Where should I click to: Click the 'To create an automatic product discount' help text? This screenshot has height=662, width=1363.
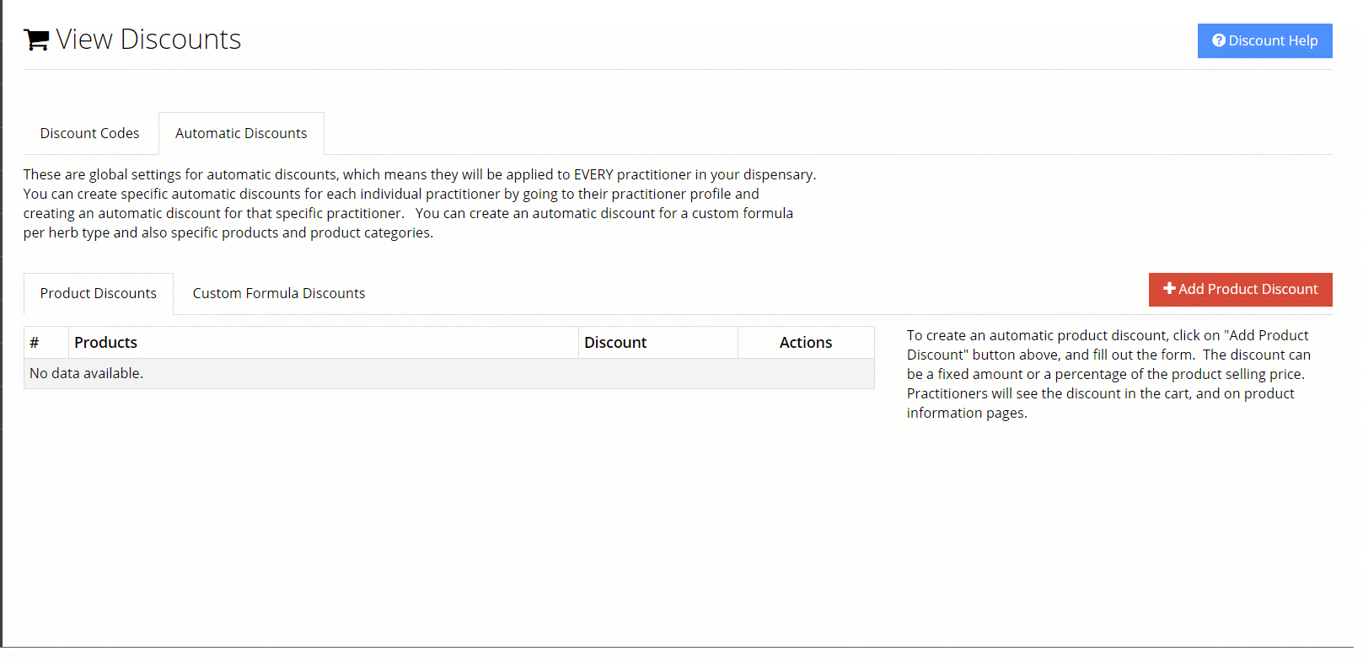click(x=1108, y=374)
